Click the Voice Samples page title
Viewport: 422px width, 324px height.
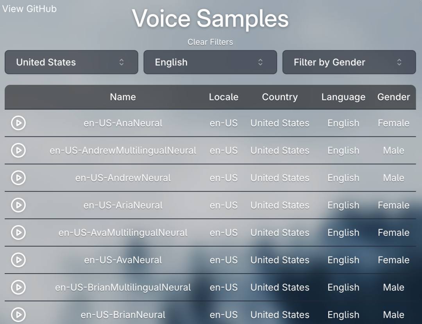click(210, 19)
